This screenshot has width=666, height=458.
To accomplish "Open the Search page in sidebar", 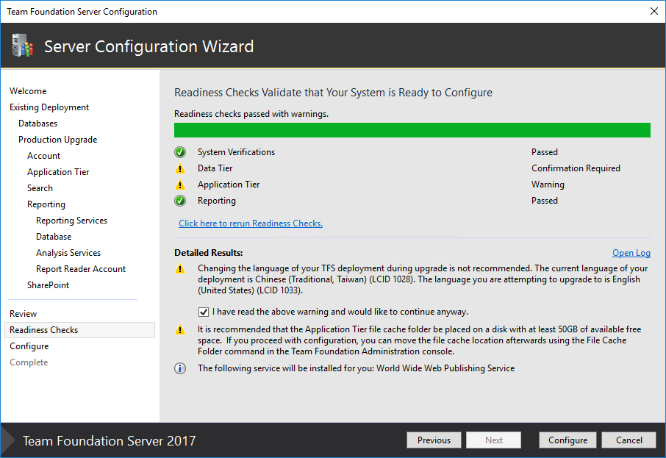I will [40, 187].
